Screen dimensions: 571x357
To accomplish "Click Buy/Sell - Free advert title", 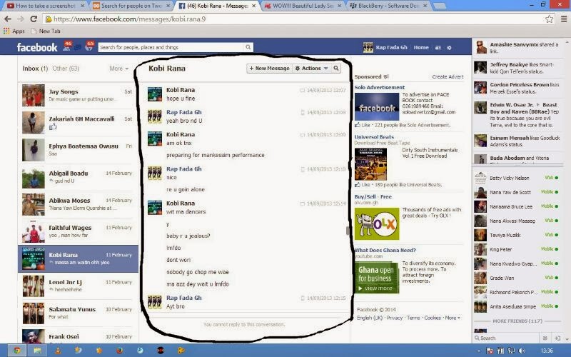I will (373, 197).
